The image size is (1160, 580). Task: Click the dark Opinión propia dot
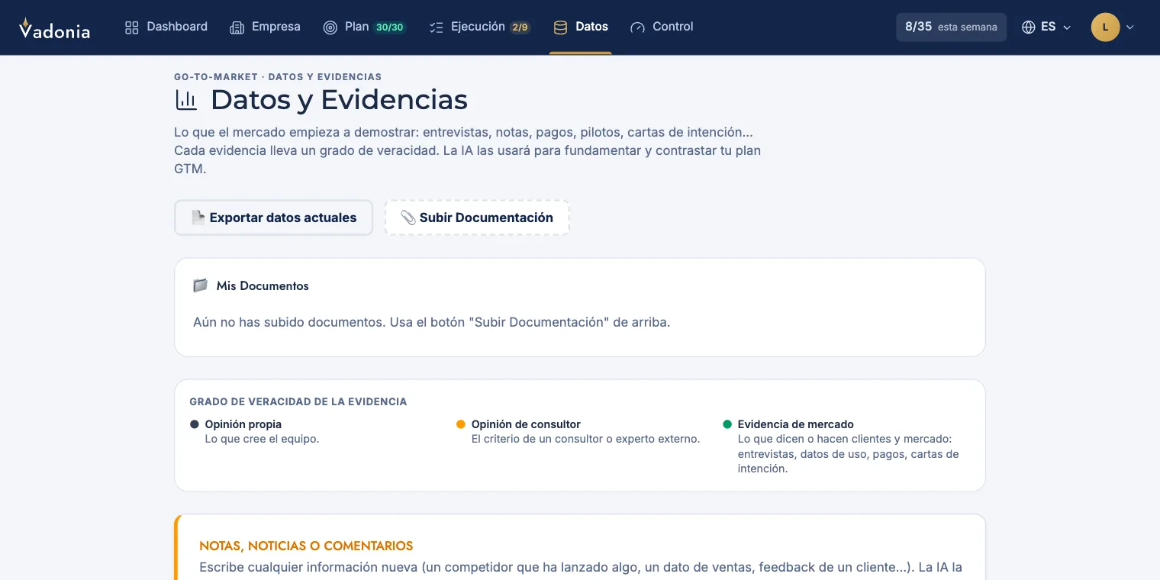click(x=195, y=424)
